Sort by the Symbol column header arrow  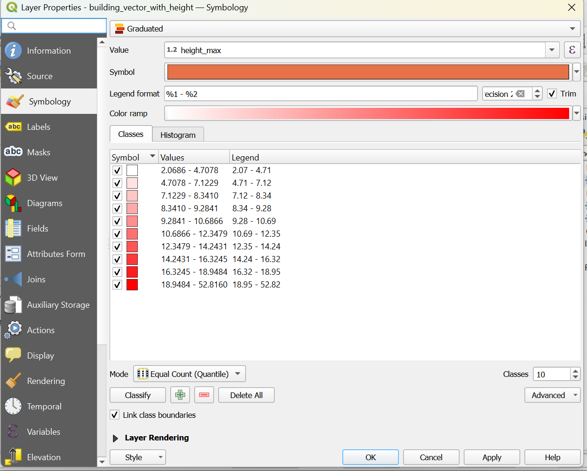pyautogui.click(x=152, y=156)
